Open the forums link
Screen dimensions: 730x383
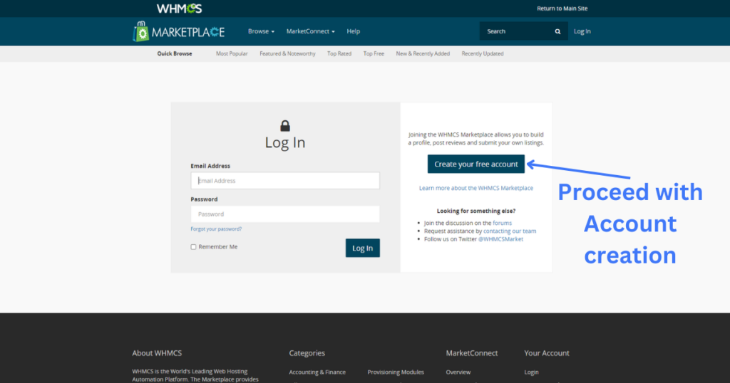point(502,223)
